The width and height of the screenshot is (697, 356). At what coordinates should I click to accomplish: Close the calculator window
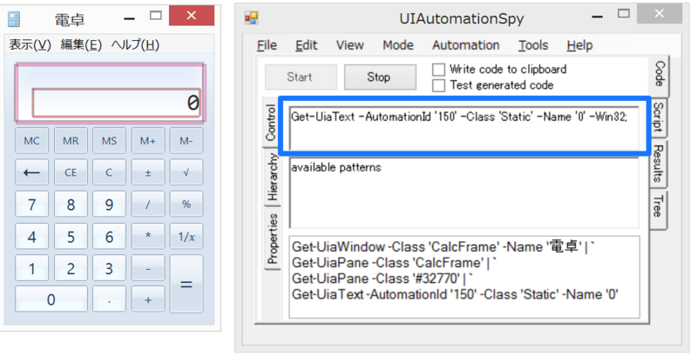[192, 16]
